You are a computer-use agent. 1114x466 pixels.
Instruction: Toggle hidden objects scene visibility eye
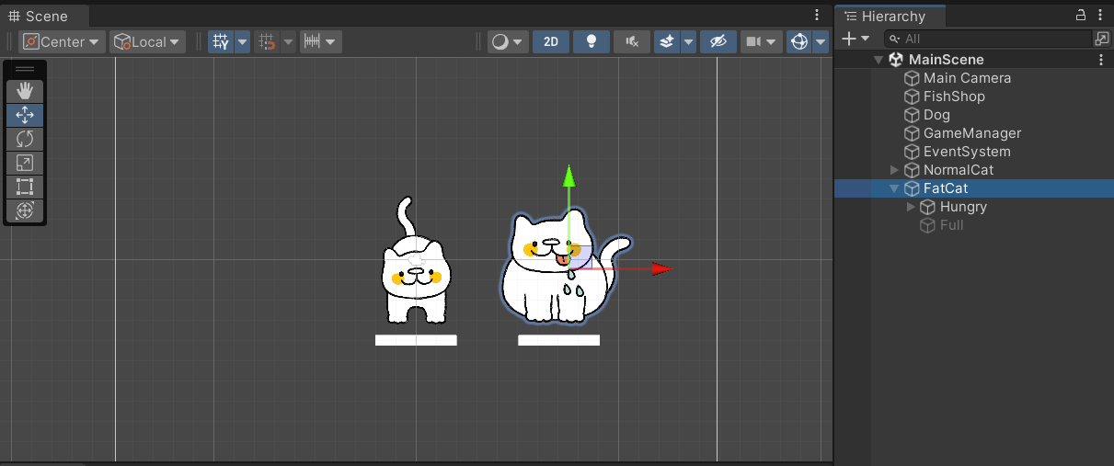click(x=718, y=41)
